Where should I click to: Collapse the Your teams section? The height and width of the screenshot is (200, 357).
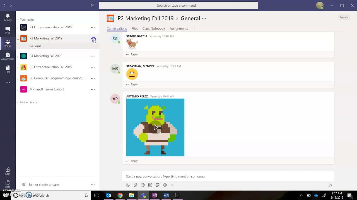[18, 20]
